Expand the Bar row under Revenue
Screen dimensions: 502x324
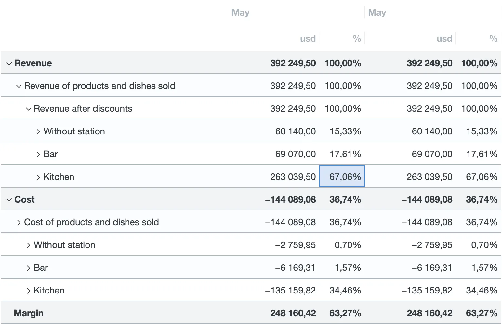[38, 154]
